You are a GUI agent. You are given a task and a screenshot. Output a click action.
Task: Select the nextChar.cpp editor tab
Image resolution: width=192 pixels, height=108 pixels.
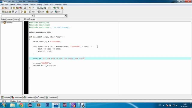[x=30, y=19]
